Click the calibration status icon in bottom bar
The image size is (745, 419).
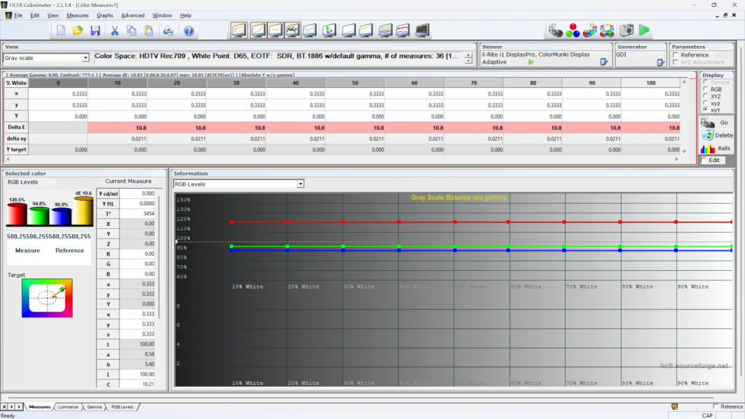point(674,406)
